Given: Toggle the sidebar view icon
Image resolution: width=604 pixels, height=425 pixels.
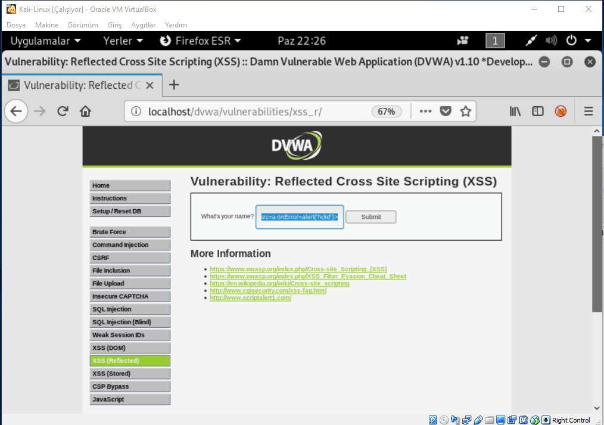Looking at the screenshot, I should 538,111.
